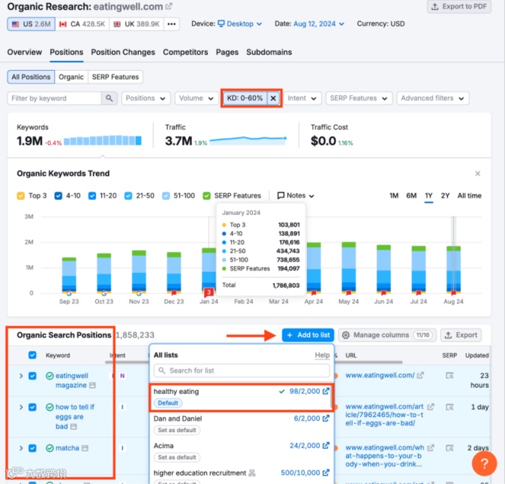Image resolution: width=505 pixels, height=484 pixels.
Task: Open the matcha article URL external icon
Action: 431,447
